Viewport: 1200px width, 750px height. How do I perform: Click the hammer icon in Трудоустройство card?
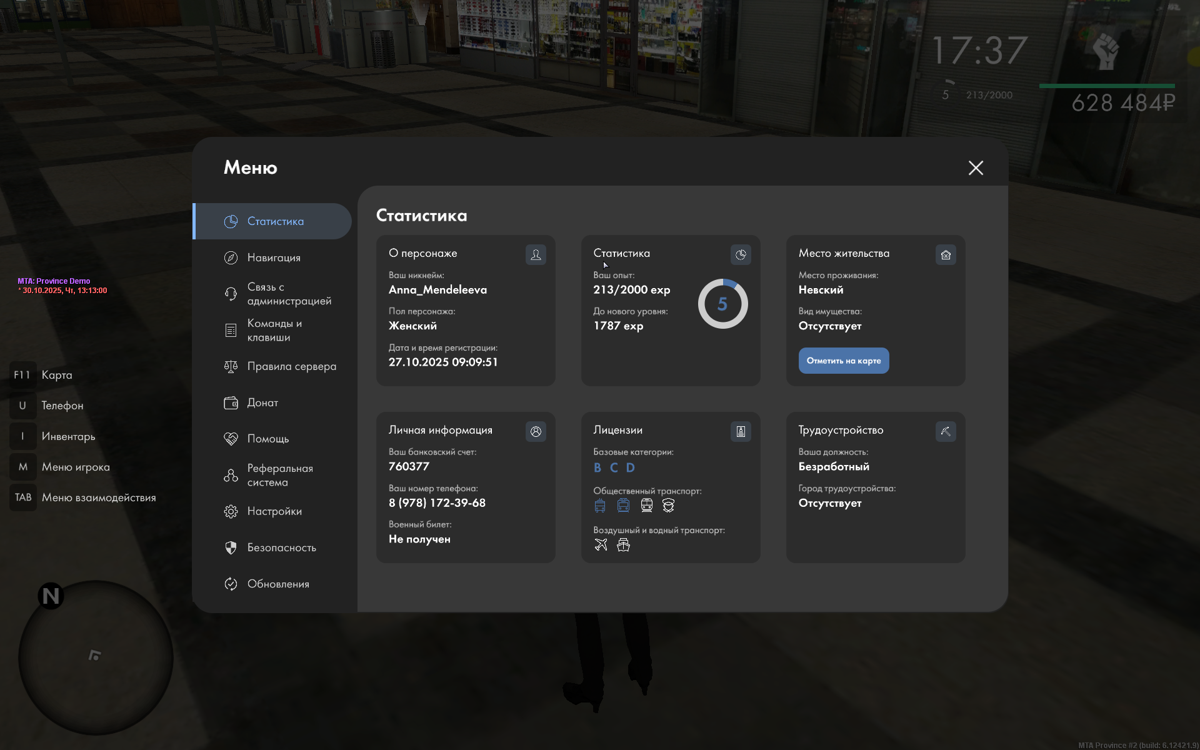pyautogui.click(x=946, y=431)
